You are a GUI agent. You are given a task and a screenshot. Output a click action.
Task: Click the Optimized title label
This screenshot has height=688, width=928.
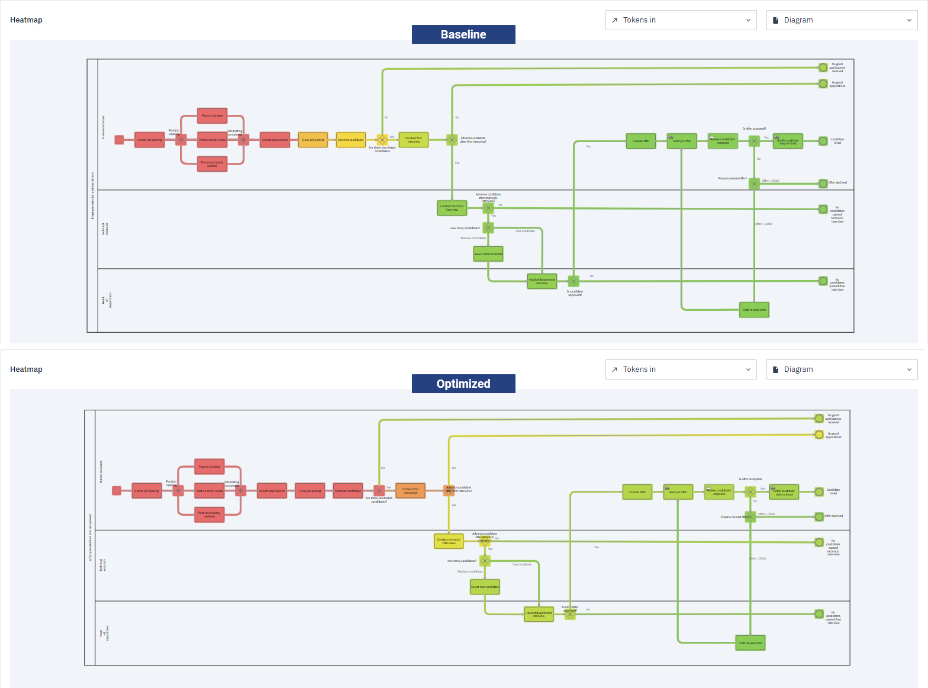click(463, 384)
